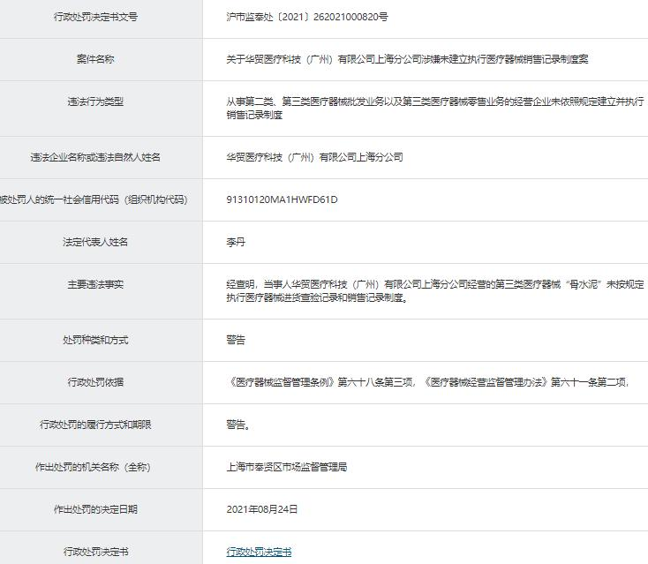Open the 行政处罚决定书 link

pos(260,552)
